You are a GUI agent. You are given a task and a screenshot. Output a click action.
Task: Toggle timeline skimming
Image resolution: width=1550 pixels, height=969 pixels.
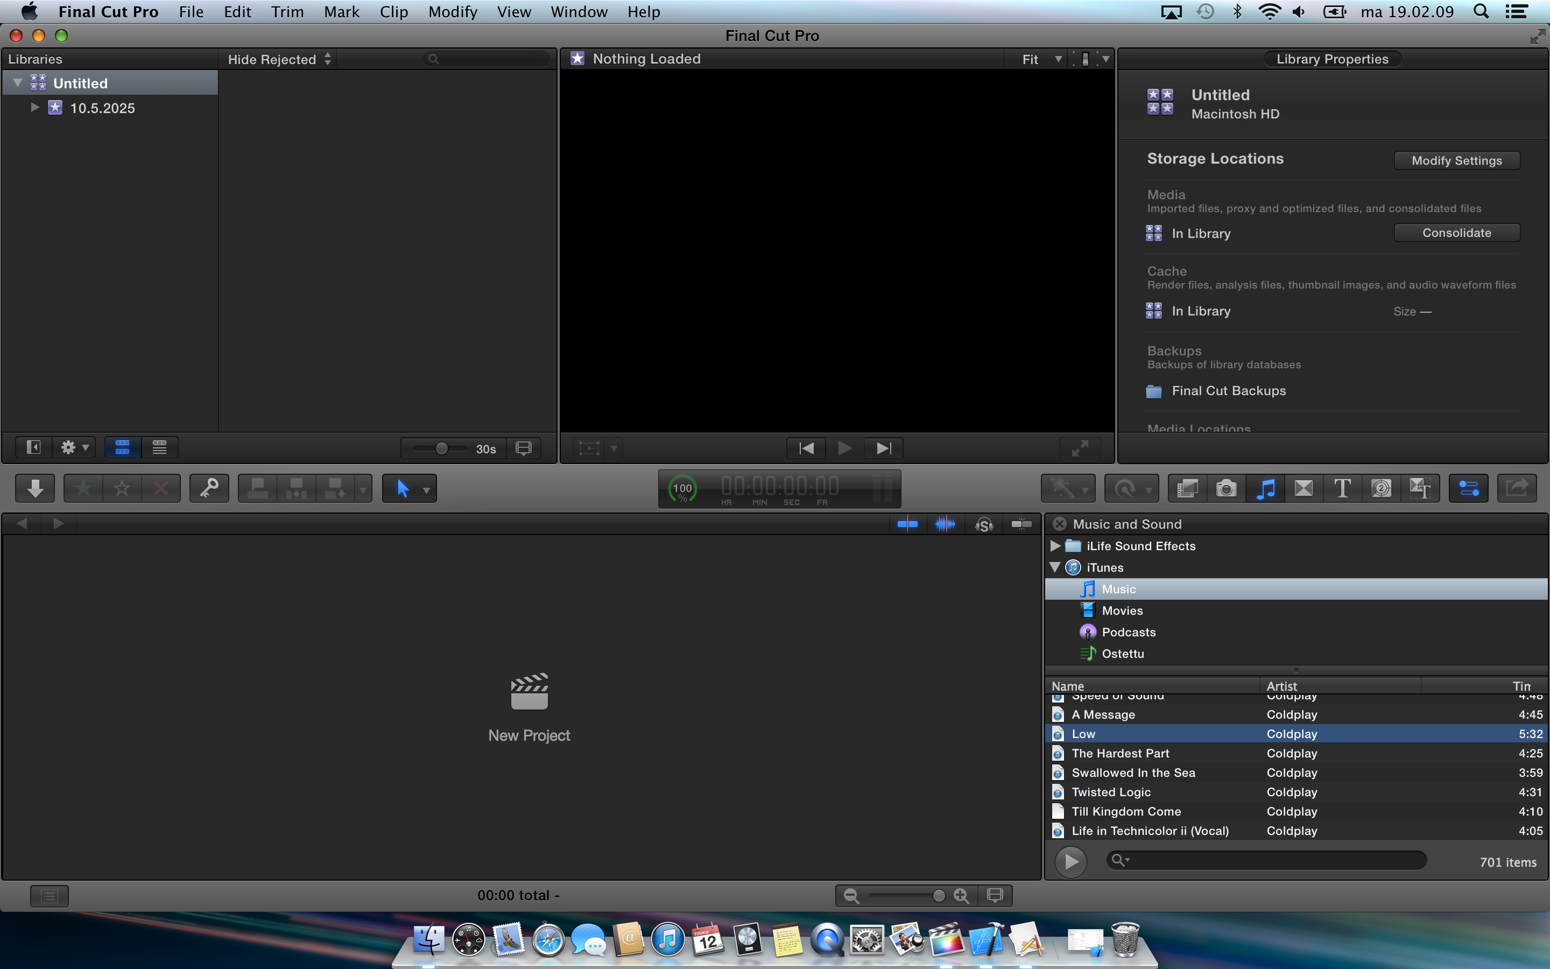pos(907,524)
